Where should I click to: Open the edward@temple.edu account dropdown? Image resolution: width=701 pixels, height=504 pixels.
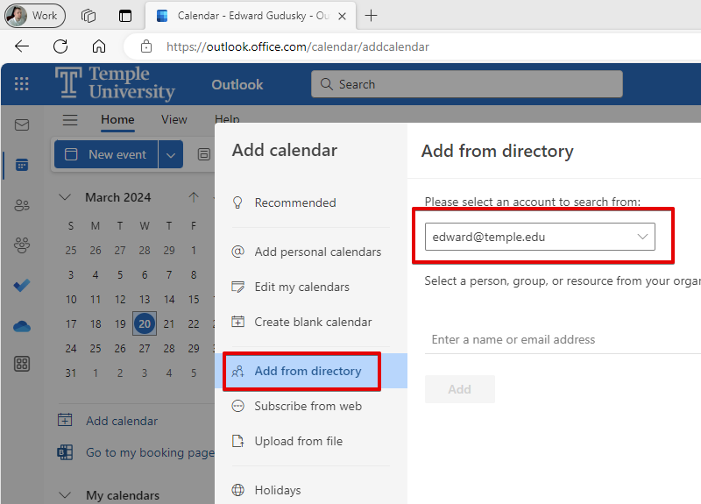pyautogui.click(x=540, y=237)
